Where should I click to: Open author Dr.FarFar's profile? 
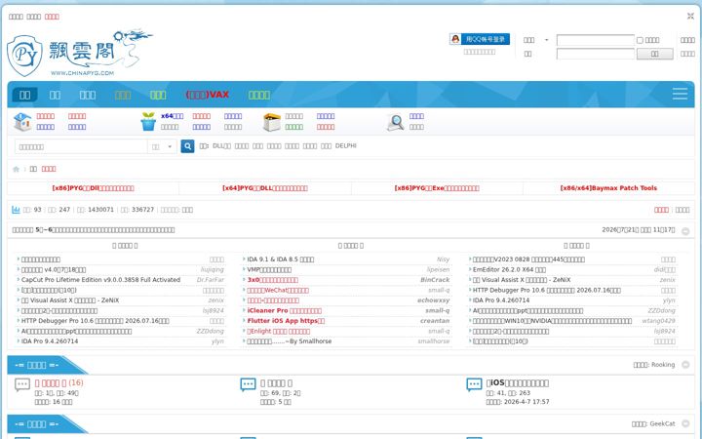[x=210, y=280]
